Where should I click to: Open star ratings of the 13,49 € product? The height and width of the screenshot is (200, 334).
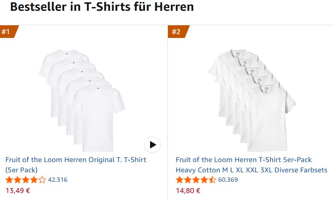pyautogui.click(x=26, y=180)
